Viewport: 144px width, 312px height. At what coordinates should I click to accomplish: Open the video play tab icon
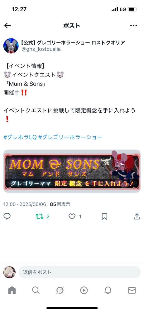point(84,290)
